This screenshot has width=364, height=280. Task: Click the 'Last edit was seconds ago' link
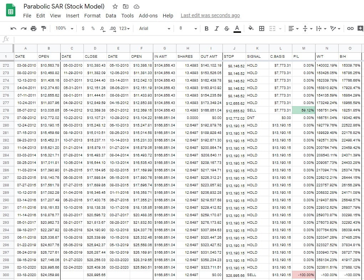(x=210, y=16)
